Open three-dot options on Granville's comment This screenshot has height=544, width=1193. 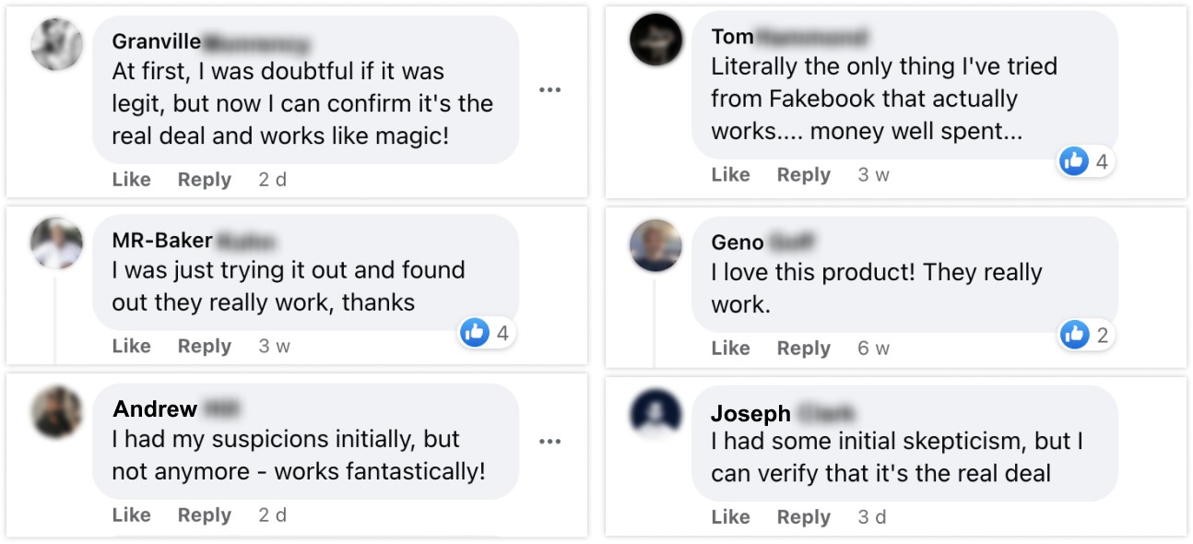point(550,89)
